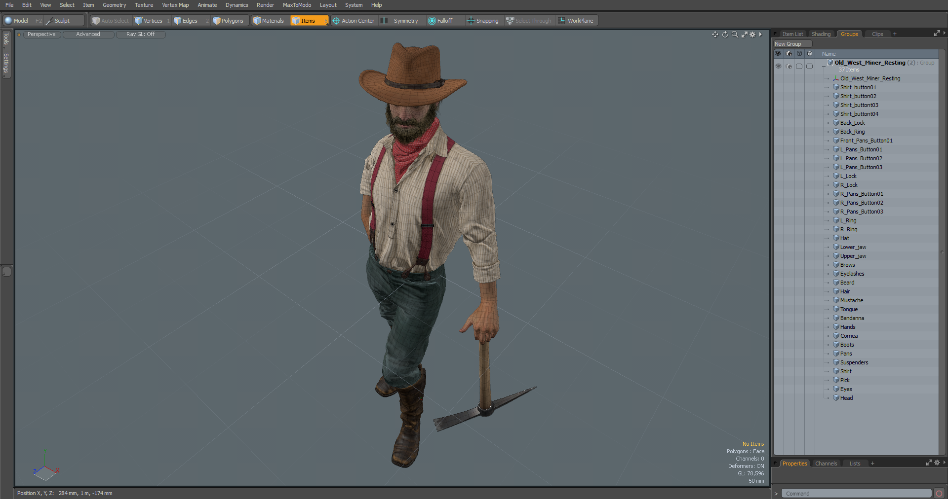Click Beard mesh icon
948x499 pixels.
836,283
